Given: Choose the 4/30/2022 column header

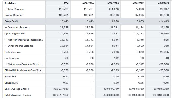Looking at the screenshot, I should pos(138,3).
